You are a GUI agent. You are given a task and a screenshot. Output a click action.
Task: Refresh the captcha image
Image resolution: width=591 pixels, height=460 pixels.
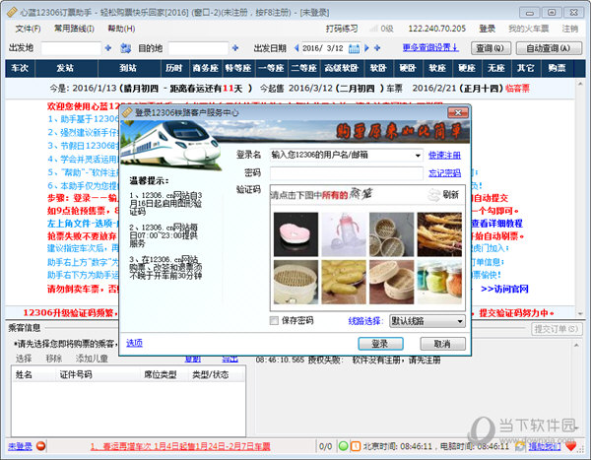tap(443, 195)
